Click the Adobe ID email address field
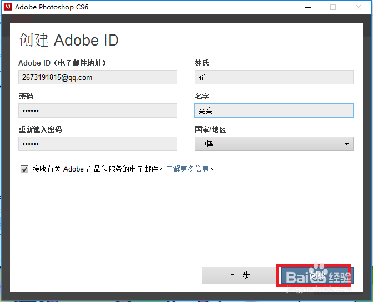This screenshot has width=373, height=302. pyautogui.click(x=98, y=77)
